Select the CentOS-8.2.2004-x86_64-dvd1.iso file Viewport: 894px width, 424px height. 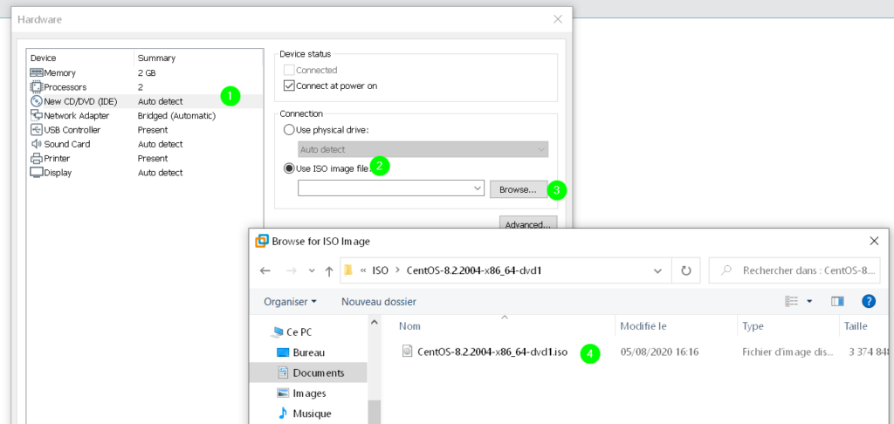click(x=492, y=352)
